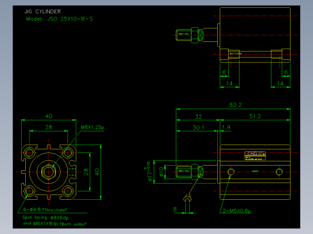Select the Model JSO 25X10-B-S label
This screenshot has width=313, height=234.
pos(60,19)
